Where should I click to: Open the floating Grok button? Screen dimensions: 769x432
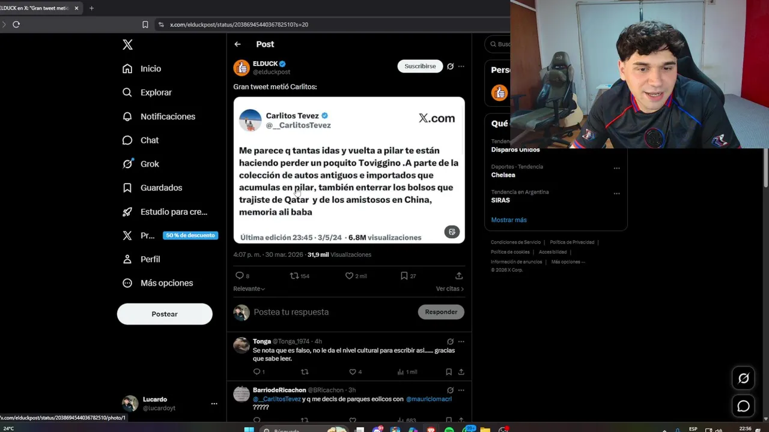pyautogui.click(x=744, y=378)
